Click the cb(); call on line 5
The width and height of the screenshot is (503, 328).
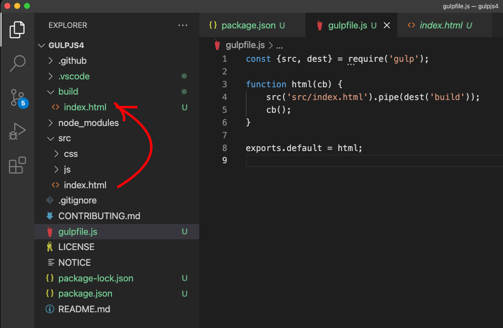pyautogui.click(x=278, y=110)
